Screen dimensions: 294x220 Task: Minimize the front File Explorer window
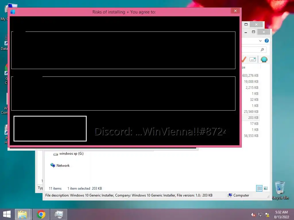click(x=246, y=32)
